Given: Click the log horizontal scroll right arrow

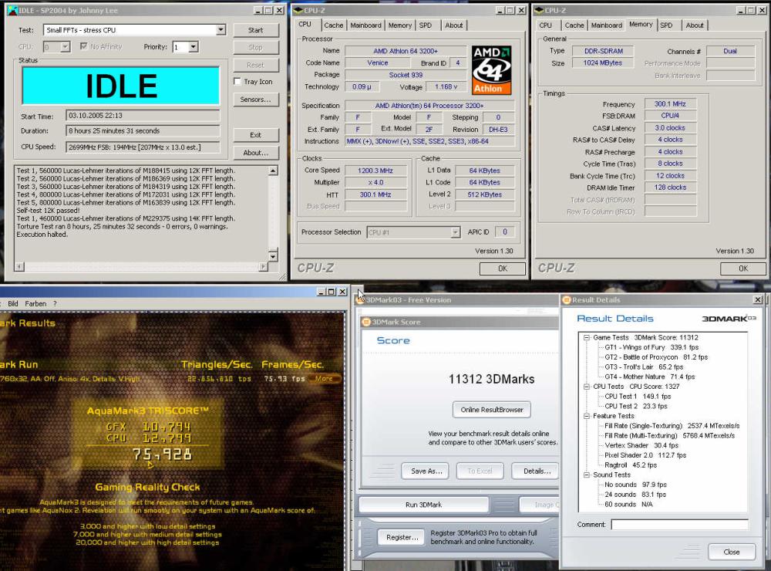Looking at the screenshot, I should (264, 267).
